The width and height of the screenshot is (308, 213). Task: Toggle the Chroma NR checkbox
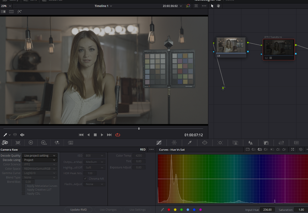(85, 178)
